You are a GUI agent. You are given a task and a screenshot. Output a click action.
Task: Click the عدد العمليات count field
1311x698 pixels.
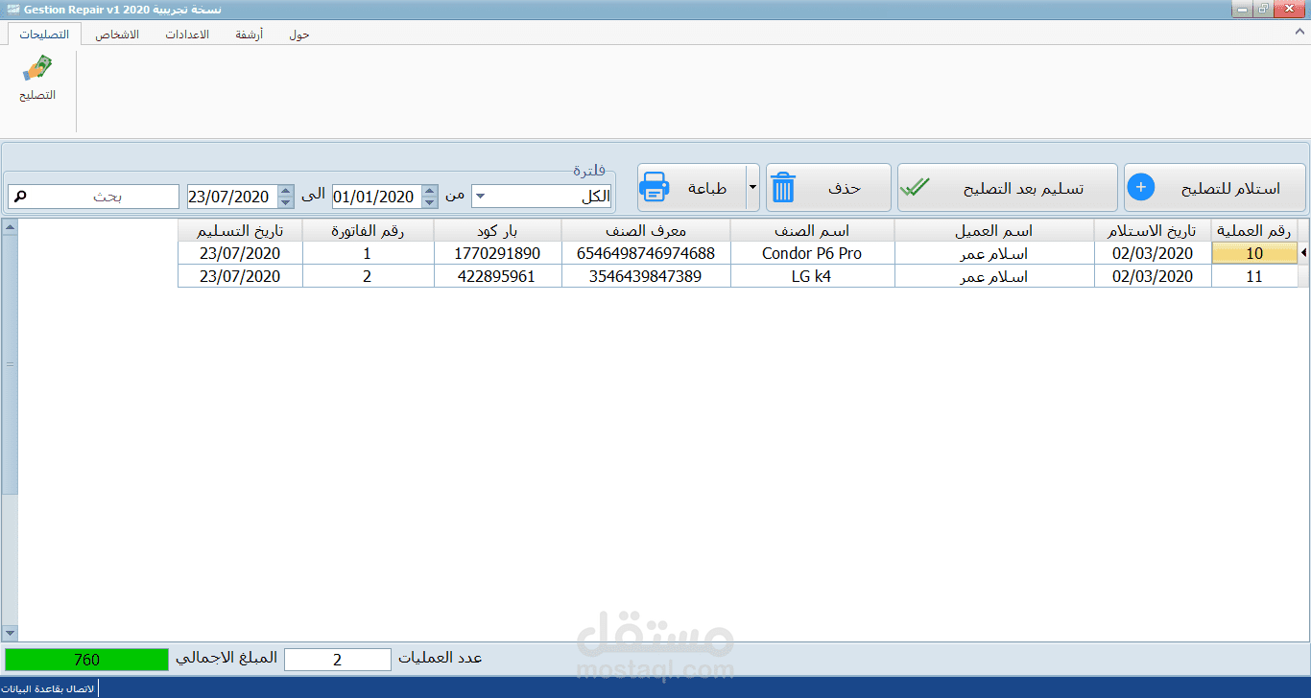[338, 660]
